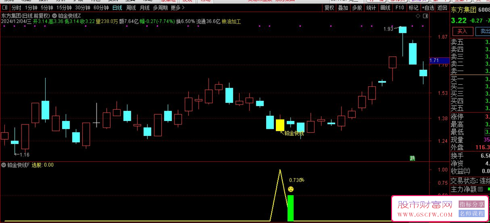Image resolution: width=490 pixels, height=223 pixels.
Task: Click the current price 3.22
Action: [x=458, y=21]
